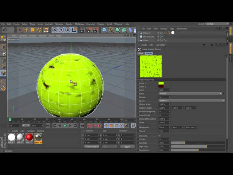
Task: Select the red Mat material thumbnail
Action: coord(29,137)
